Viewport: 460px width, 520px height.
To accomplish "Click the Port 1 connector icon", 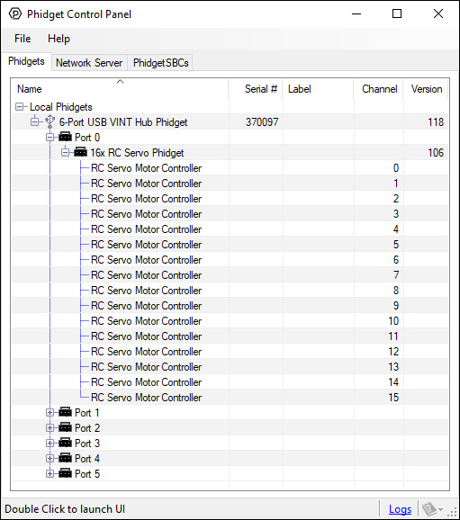I will pos(65,412).
